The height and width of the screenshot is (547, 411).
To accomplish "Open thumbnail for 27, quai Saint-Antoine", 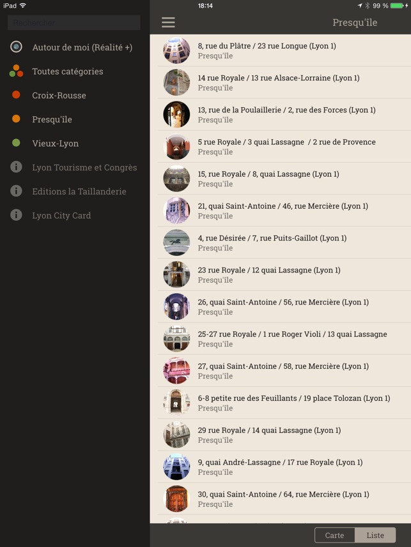I will coord(176,371).
